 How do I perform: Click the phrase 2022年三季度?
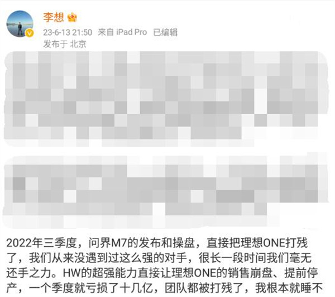pos(41,242)
